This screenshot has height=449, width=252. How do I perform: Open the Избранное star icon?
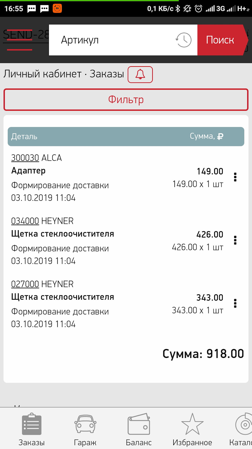192,424
